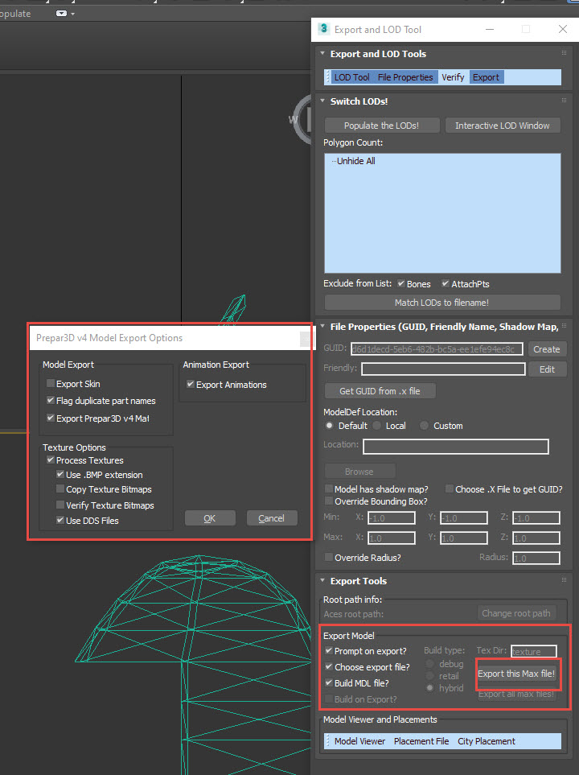Open the Interactive LOD Window
Image resolution: width=579 pixels, height=775 pixels.
[503, 126]
